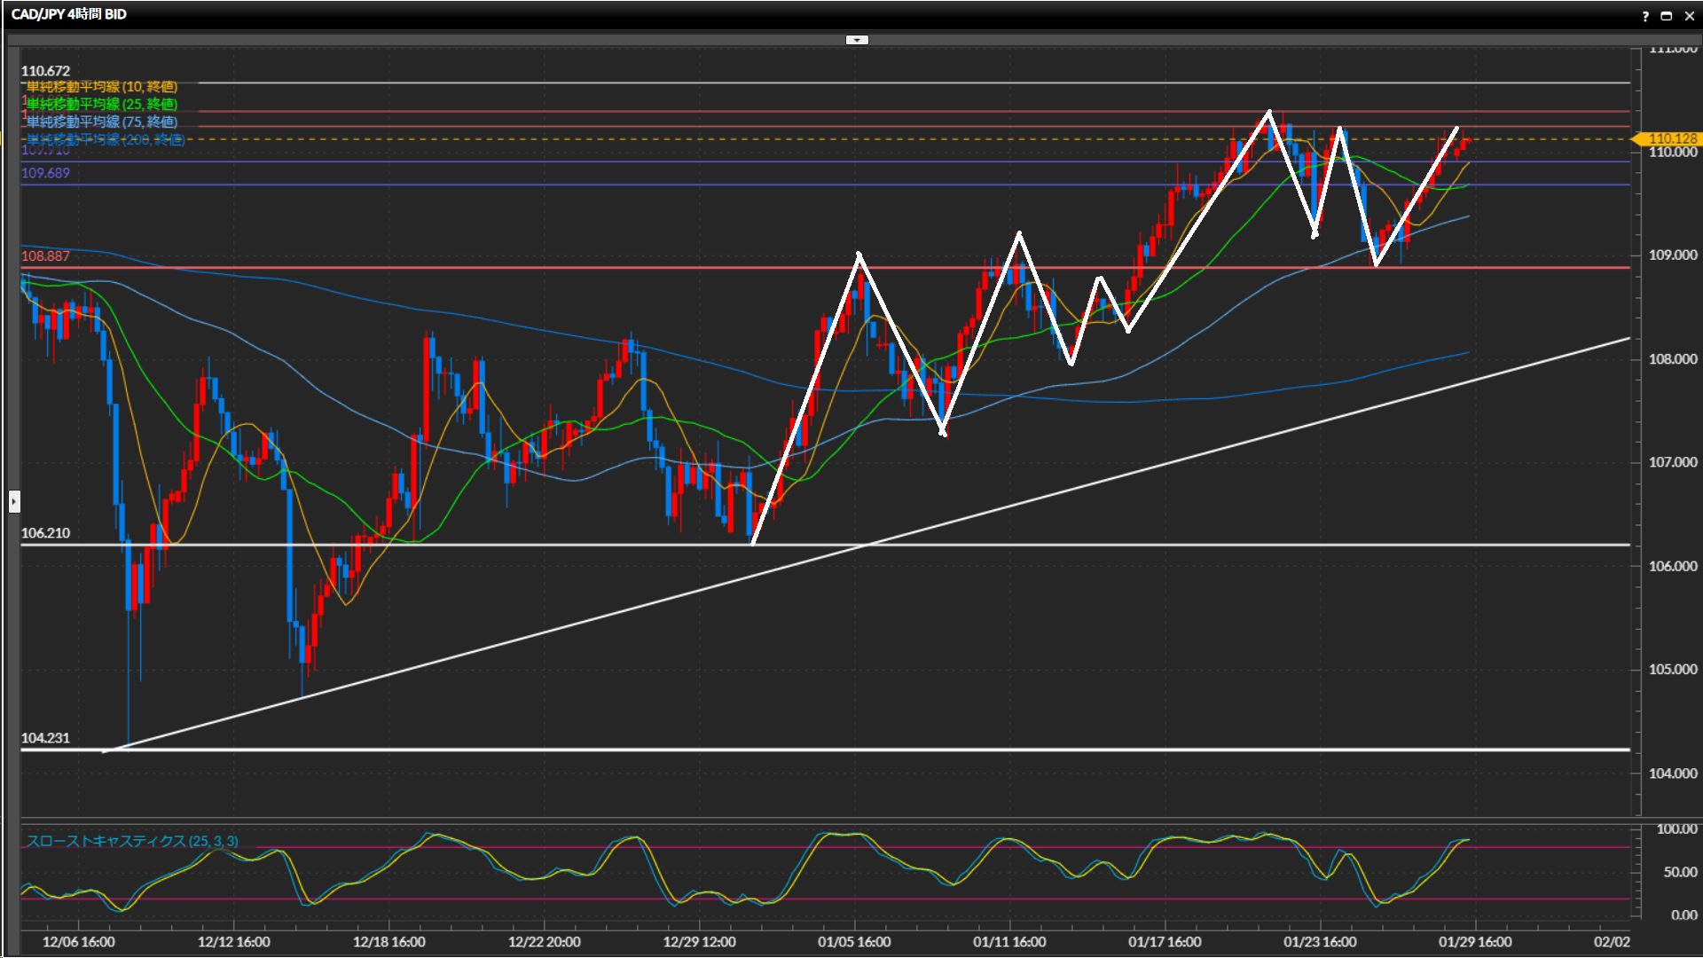Viewport: 1703px width, 958px height.
Task: Select the 25-period green moving average label
Action: (102, 105)
